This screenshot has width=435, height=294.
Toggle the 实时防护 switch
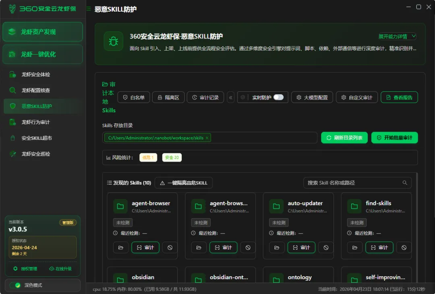click(x=278, y=97)
